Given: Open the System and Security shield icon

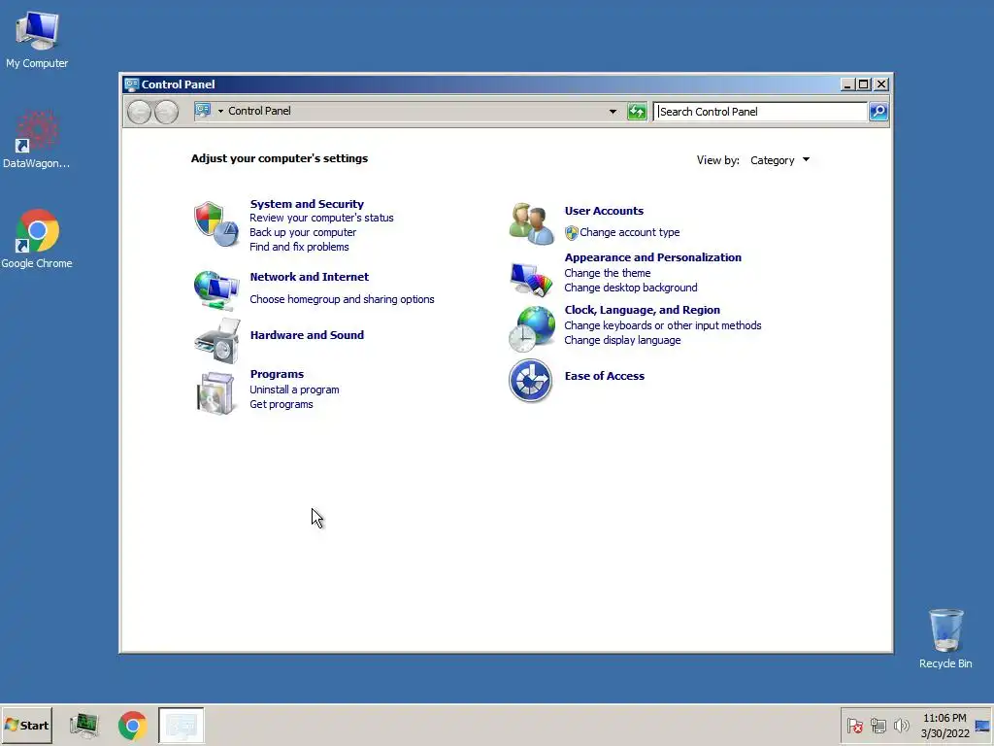Looking at the screenshot, I should (216, 224).
